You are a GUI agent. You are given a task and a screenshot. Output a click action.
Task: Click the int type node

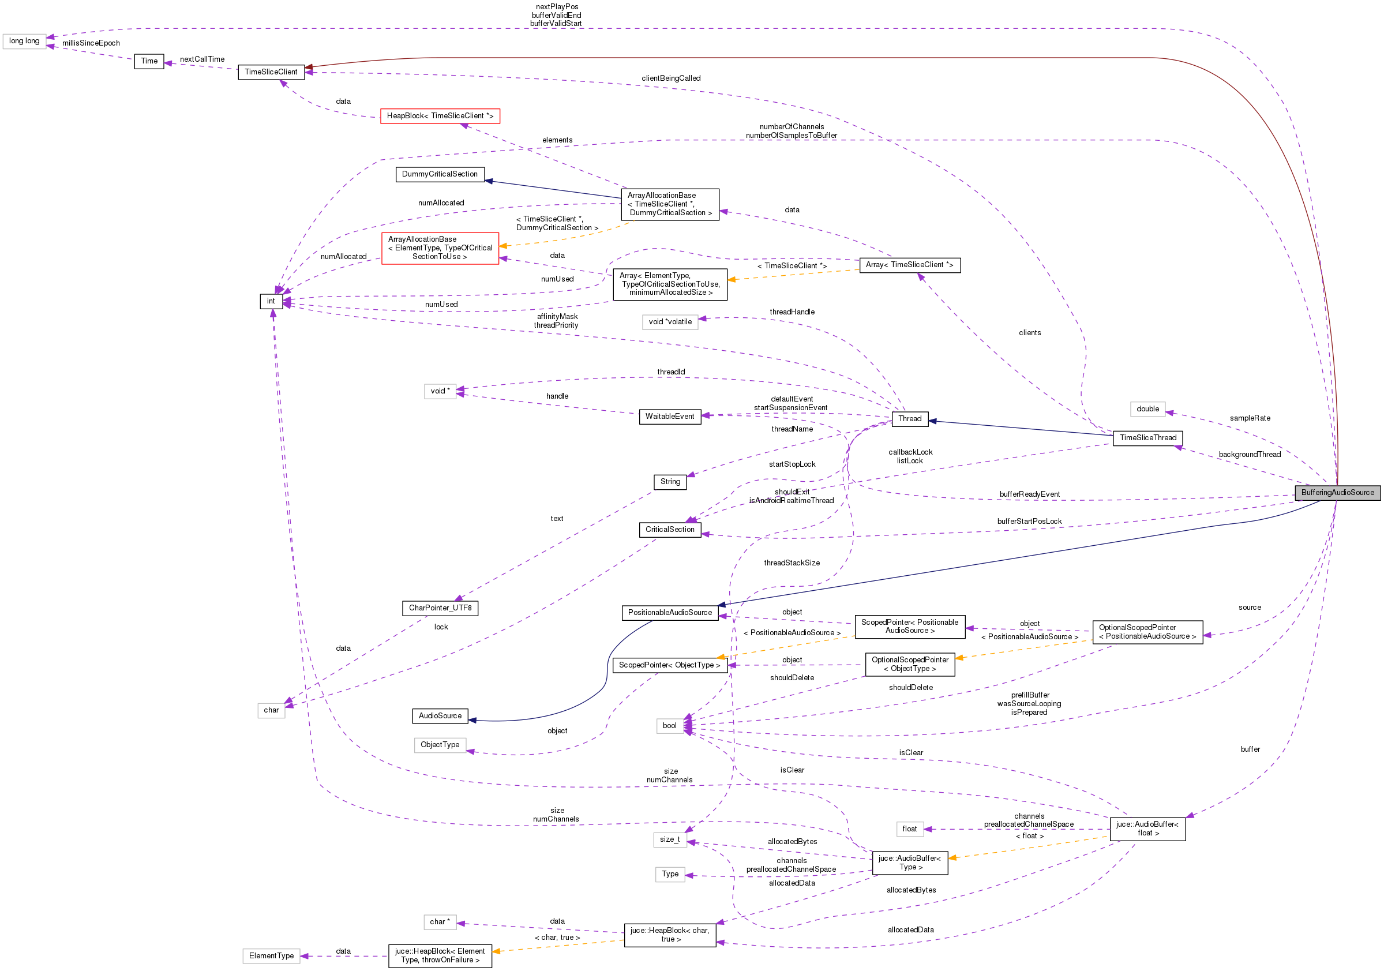click(x=271, y=301)
